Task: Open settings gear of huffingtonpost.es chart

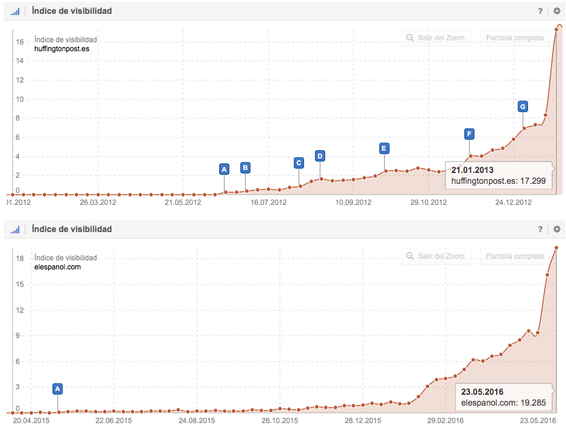Action: [x=556, y=11]
